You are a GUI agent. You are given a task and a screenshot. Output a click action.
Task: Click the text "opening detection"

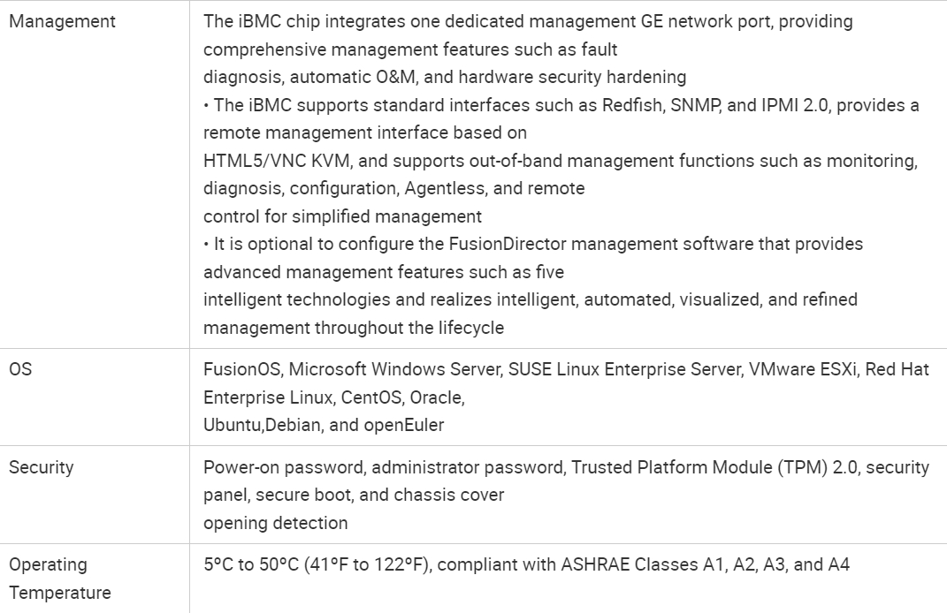(275, 523)
